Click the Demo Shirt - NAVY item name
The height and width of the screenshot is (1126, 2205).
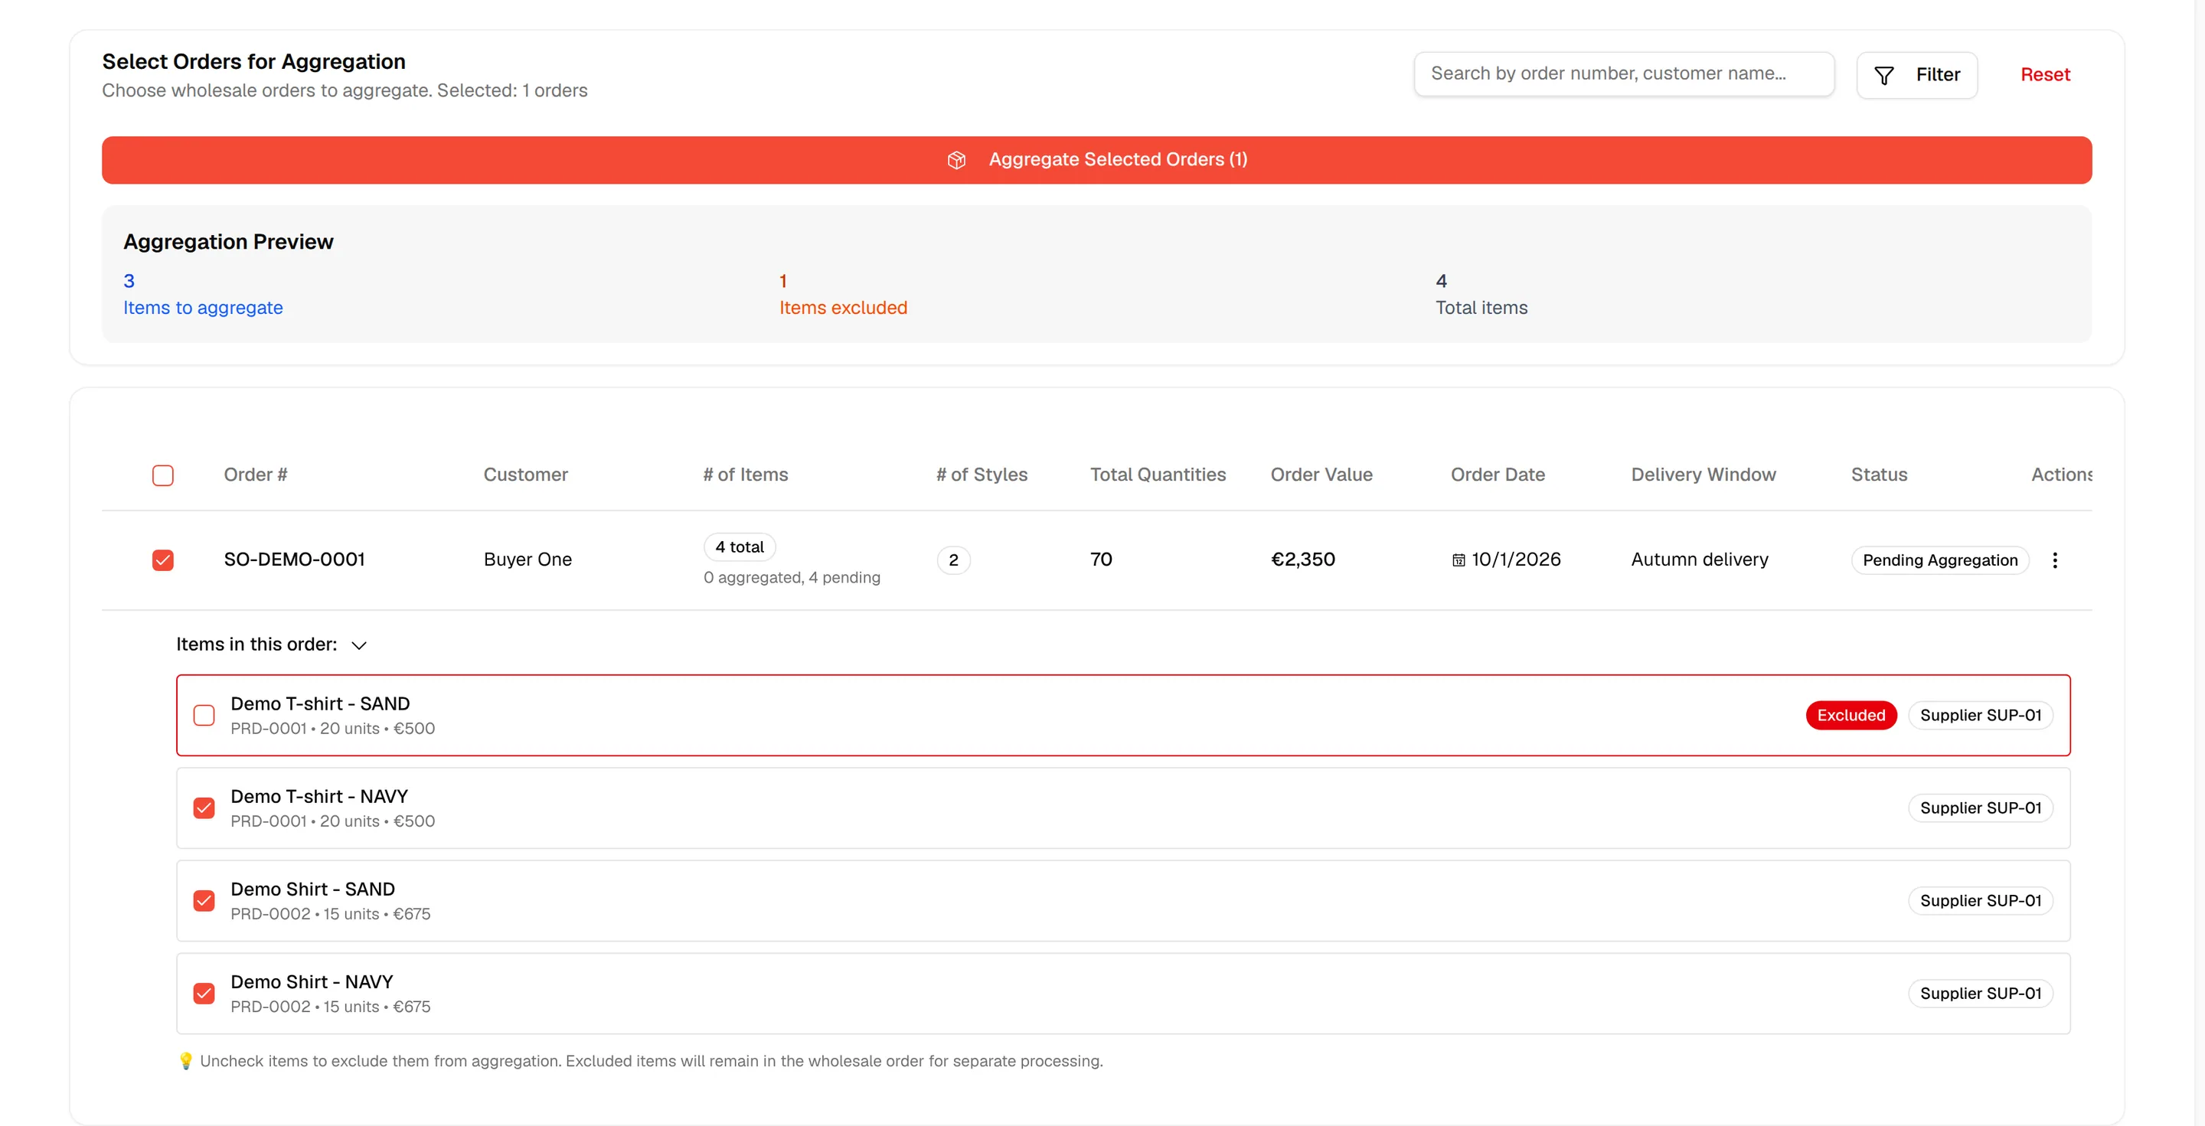(x=312, y=981)
